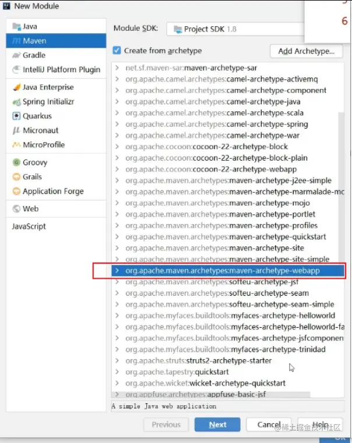Viewport: 352px width, 443px height.
Task: Click the Add Archetype button
Action: [306, 51]
